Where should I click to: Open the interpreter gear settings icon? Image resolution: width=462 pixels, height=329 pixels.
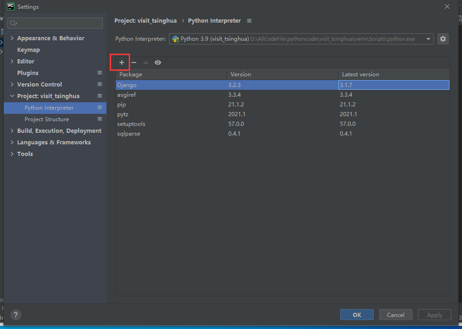coord(443,39)
